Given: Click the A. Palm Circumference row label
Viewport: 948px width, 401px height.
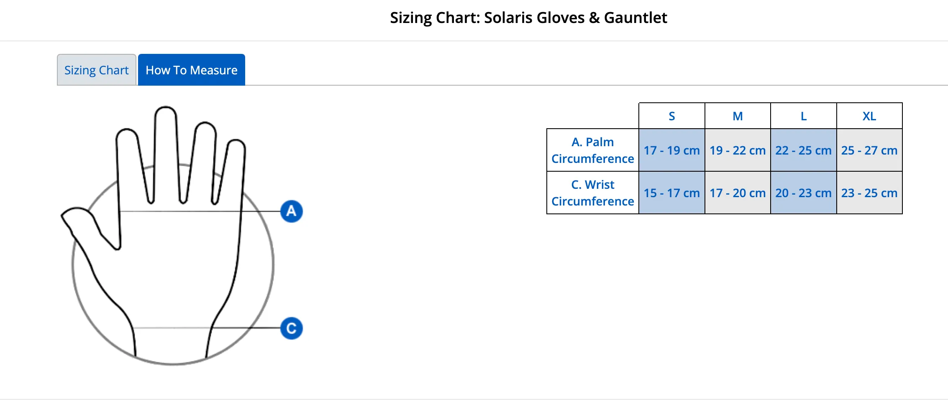Looking at the screenshot, I should point(593,150).
